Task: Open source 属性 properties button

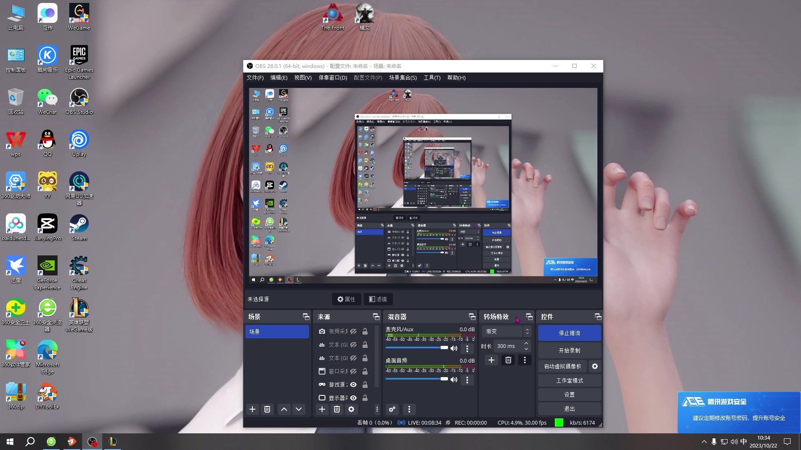Action: [x=346, y=299]
